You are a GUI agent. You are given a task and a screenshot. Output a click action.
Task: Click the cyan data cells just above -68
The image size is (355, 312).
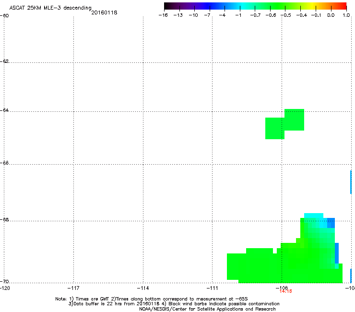coord(314,216)
